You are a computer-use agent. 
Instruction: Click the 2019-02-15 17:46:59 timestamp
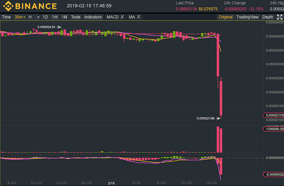coord(89,6)
